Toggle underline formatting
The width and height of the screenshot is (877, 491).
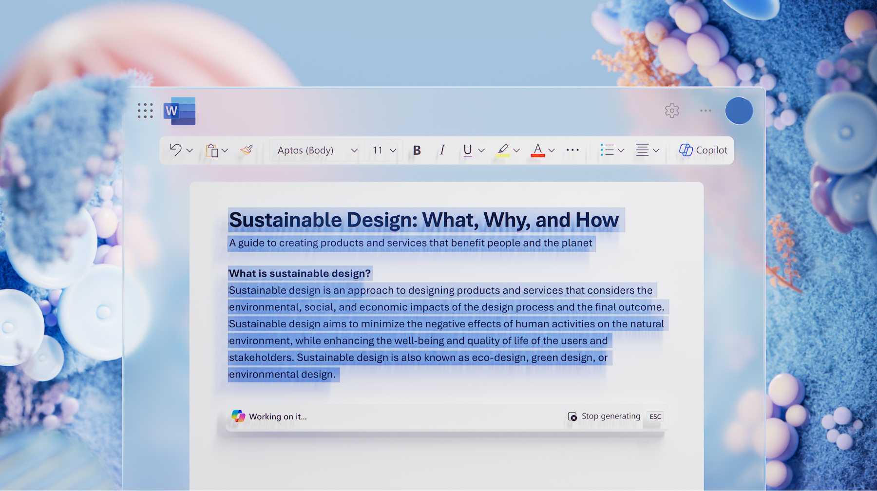click(467, 150)
